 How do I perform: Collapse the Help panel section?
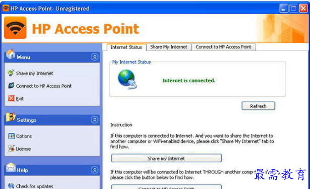click(95, 170)
